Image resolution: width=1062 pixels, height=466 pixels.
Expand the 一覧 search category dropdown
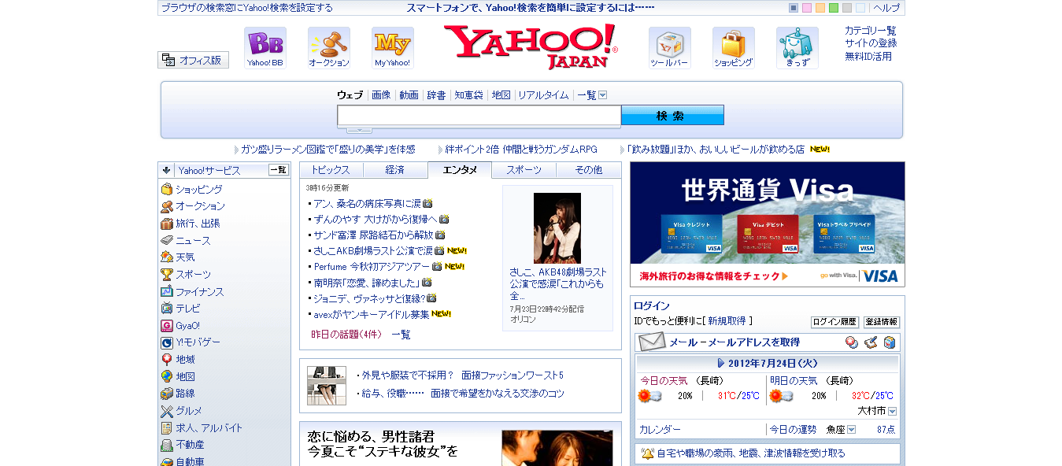[x=603, y=95]
